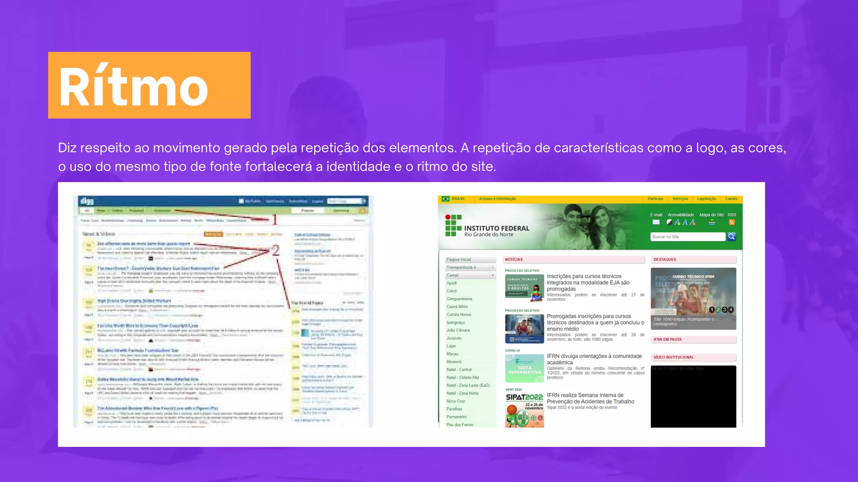Select the Parelhas campus link

454,409
